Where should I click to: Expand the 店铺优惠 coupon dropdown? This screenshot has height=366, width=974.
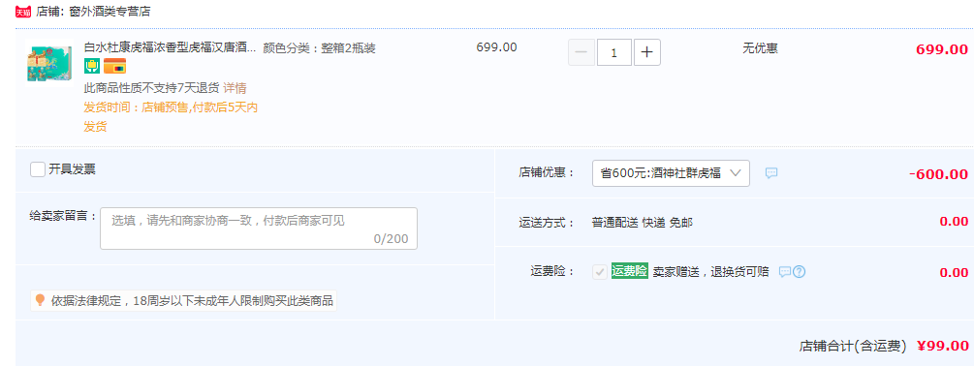pos(671,173)
